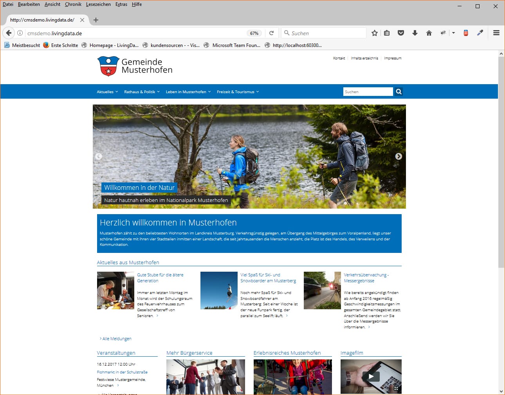Show bookmarks list icon in toolbar

click(x=387, y=33)
